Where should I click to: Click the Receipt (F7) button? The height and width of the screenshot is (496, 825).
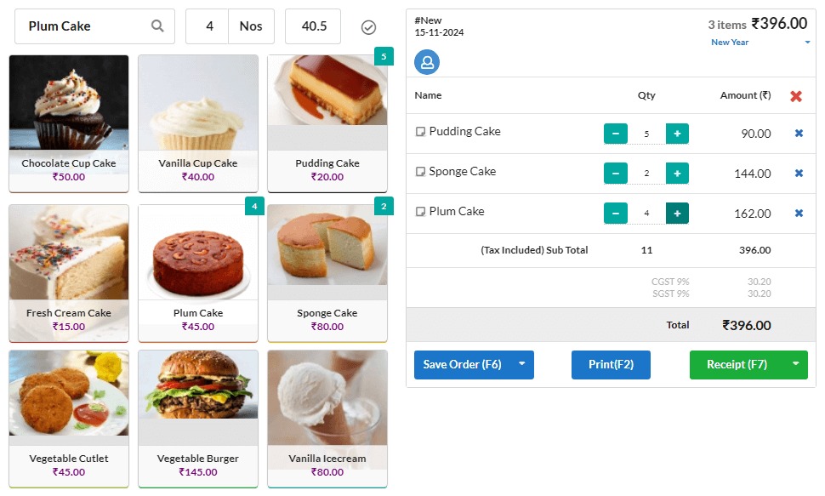[737, 364]
